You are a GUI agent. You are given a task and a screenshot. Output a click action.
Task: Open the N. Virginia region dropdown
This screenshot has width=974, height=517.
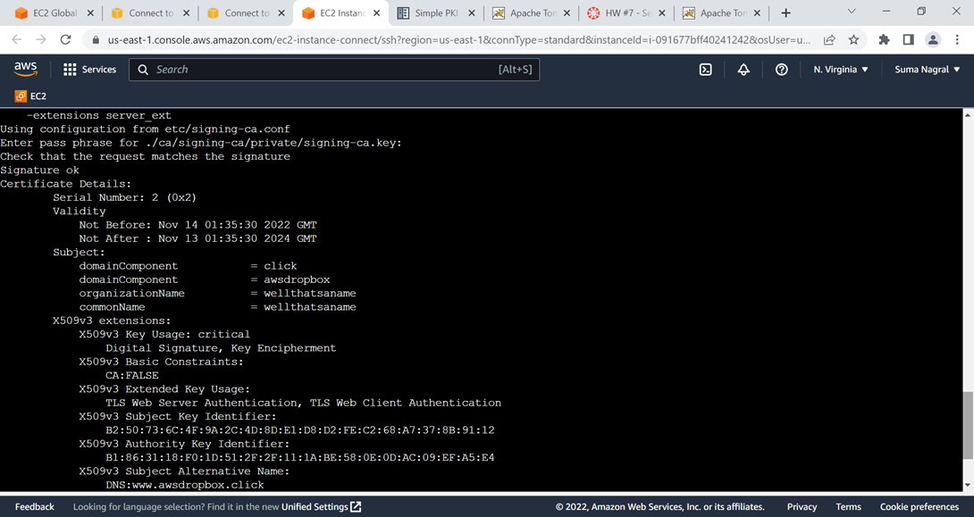pos(839,69)
